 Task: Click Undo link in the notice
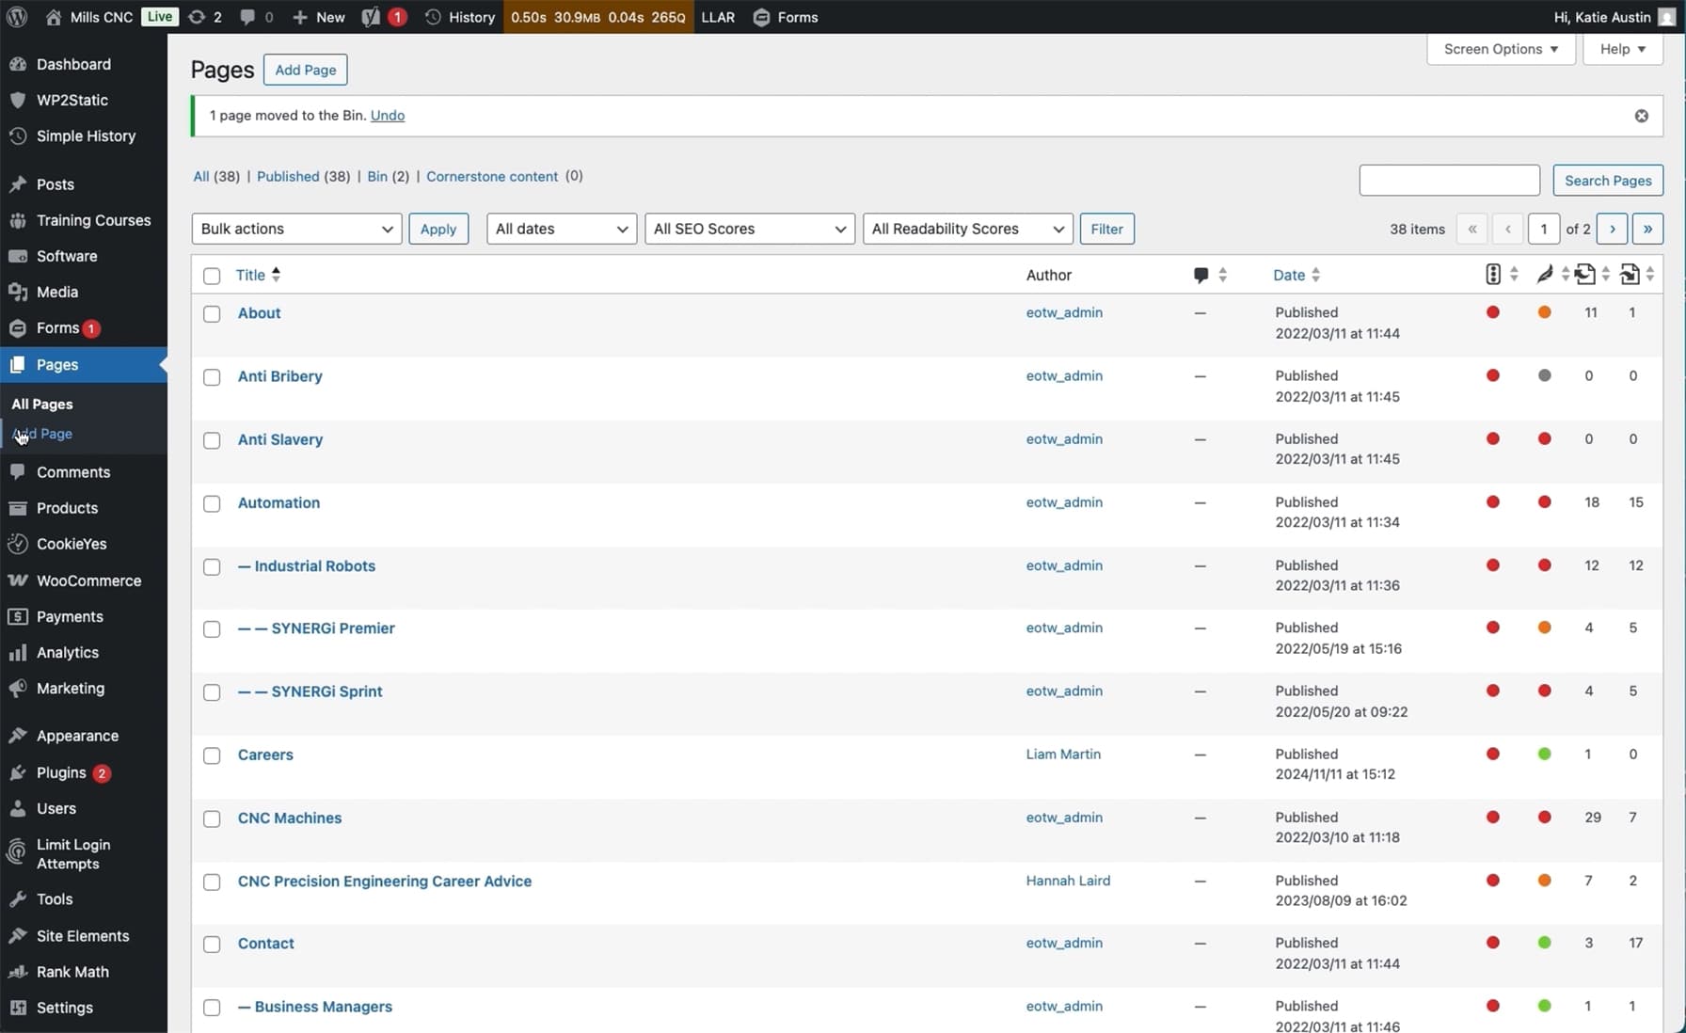pos(388,116)
